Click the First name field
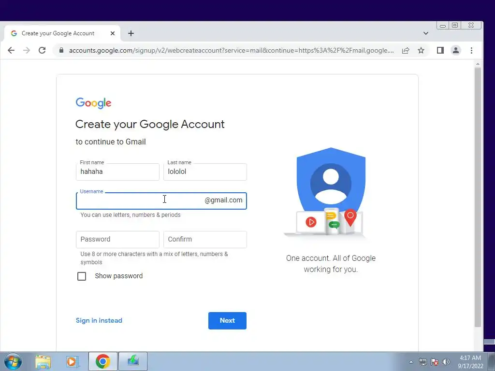 117,172
